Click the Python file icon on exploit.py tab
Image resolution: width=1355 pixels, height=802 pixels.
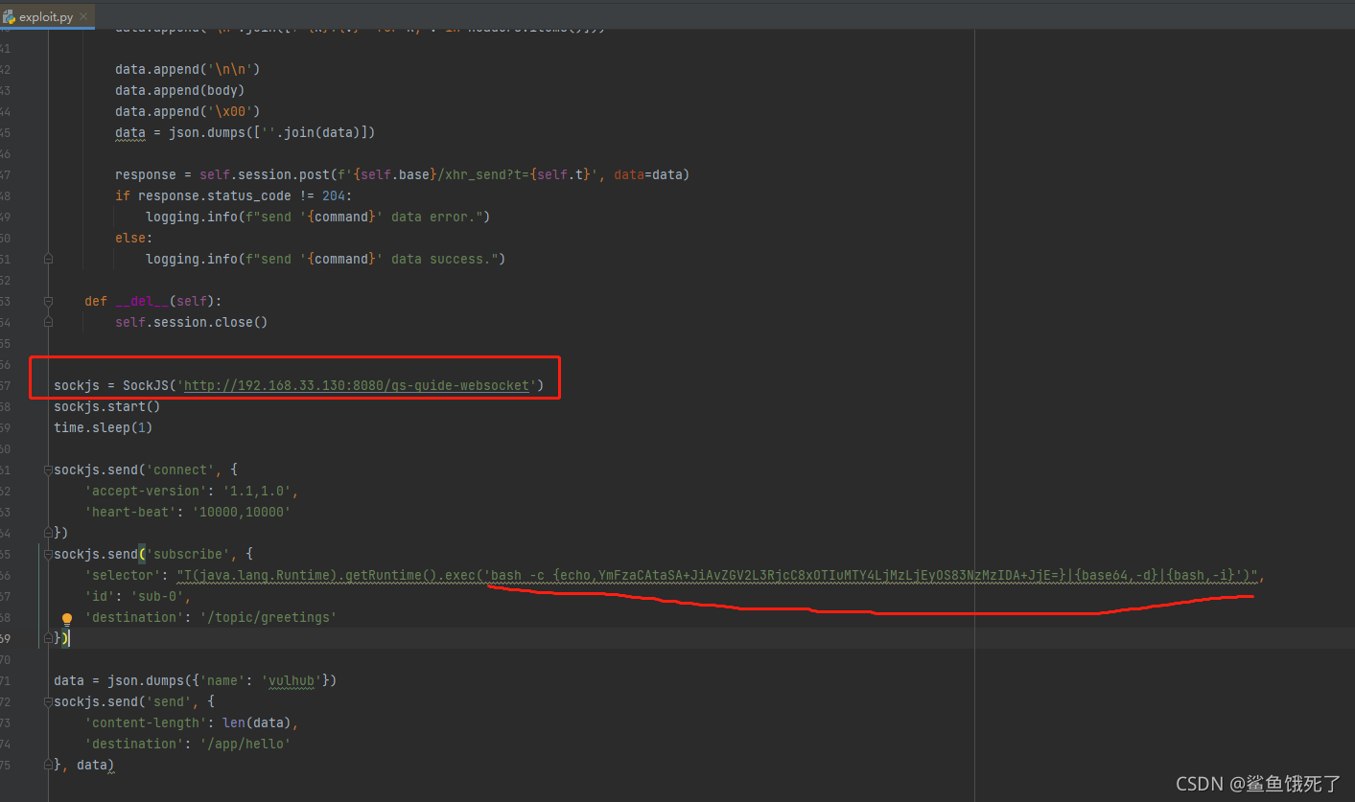pos(10,17)
